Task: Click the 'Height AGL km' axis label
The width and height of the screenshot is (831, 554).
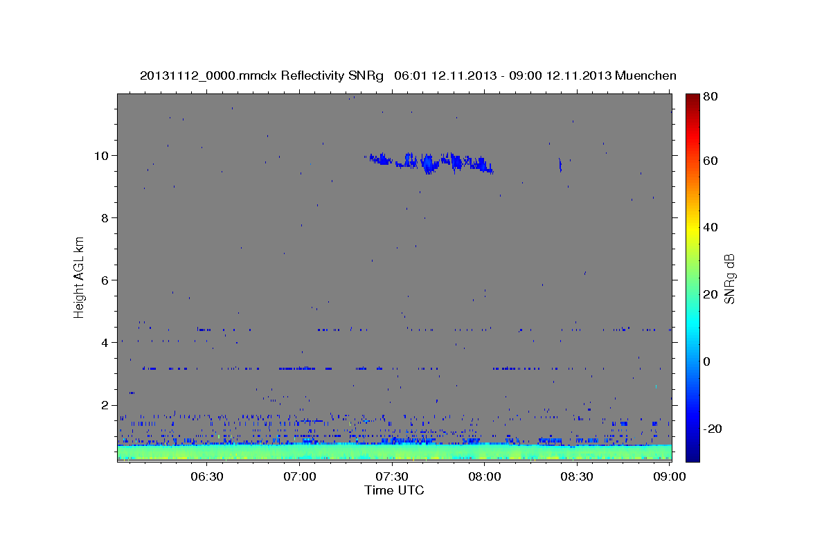Action: point(79,277)
